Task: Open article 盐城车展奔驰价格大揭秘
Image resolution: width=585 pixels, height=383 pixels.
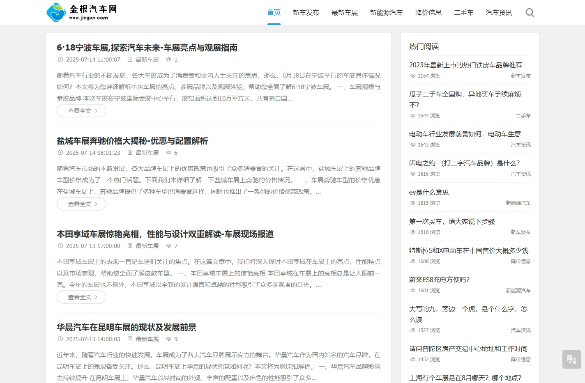Action: click(132, 141)
